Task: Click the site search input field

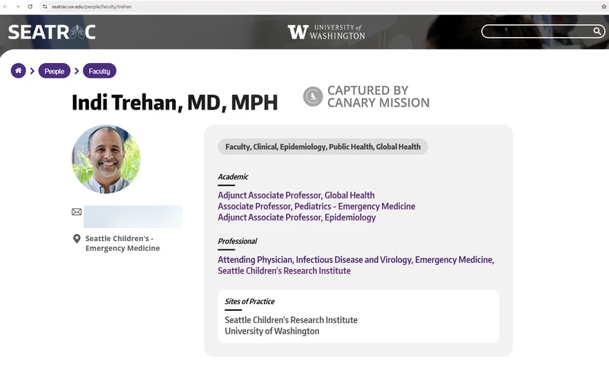Action: point(537,31)
